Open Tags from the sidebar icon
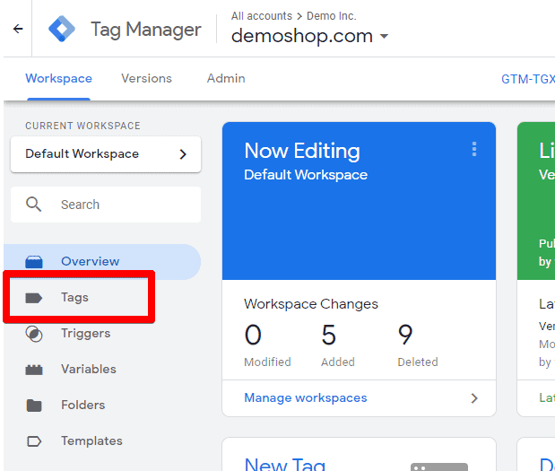555x471 pixels. (34, 298)
